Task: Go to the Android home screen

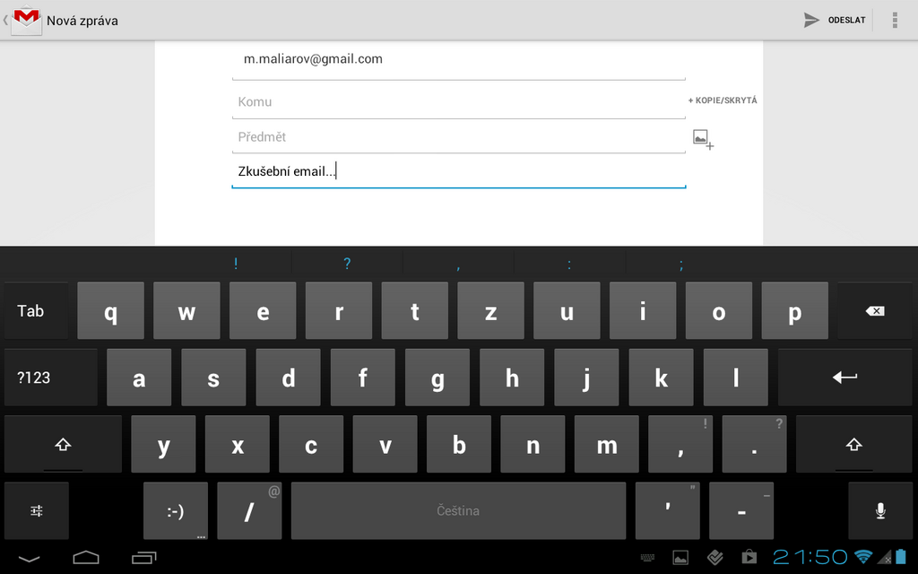Action: pyautogui.click(x=86, y=558)
